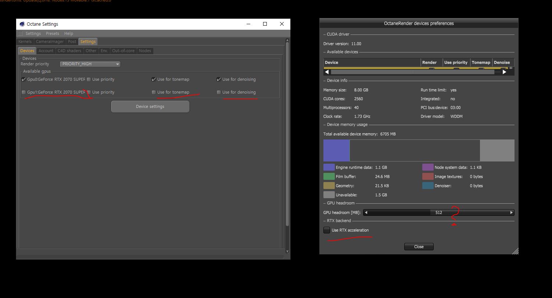Open the Other sub-tab
The image size is (552, 298).
pyautogui.click(x=91, y=51)
